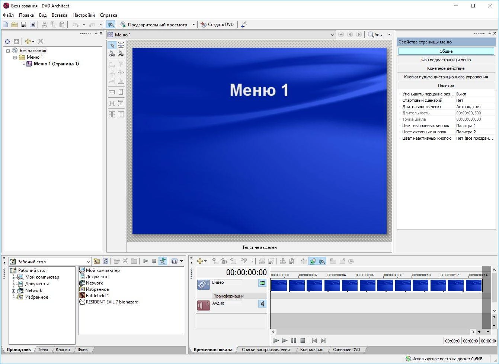Toggle the timeline snapping button

pyautogui.click(x=322, y=261)
